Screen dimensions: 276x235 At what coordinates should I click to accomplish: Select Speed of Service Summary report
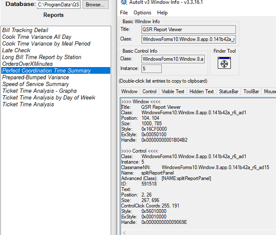coord(36,84)
